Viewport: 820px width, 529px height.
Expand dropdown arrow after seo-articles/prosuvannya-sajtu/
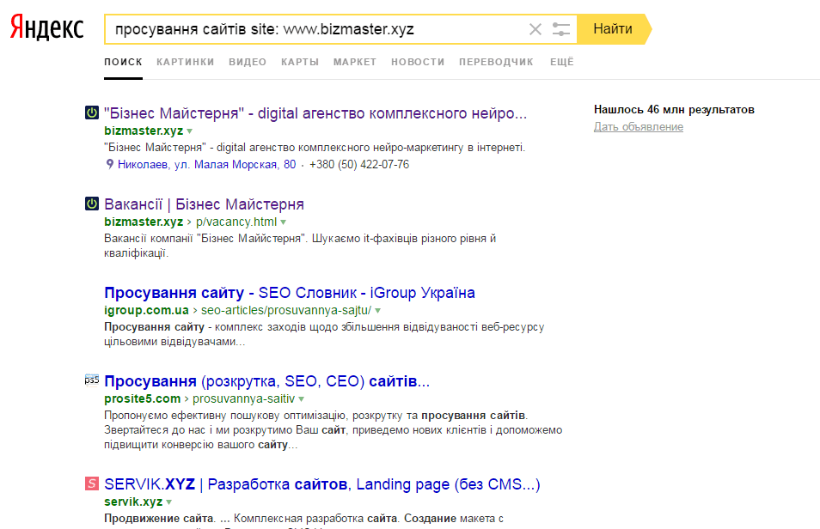(378, 311)
